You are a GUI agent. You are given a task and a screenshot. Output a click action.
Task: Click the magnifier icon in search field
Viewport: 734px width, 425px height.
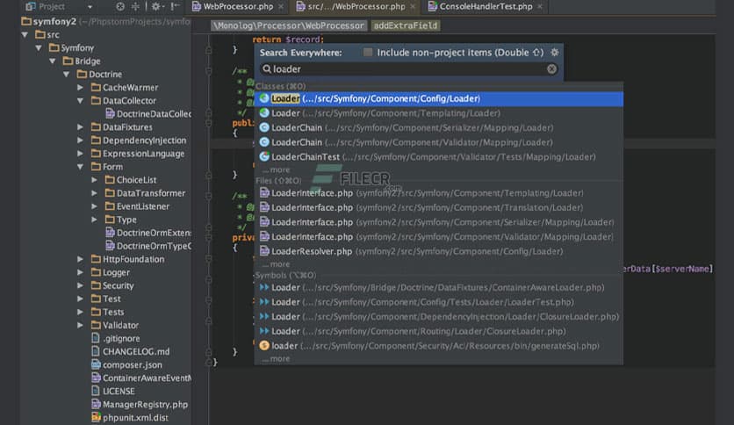coord(267,68)
